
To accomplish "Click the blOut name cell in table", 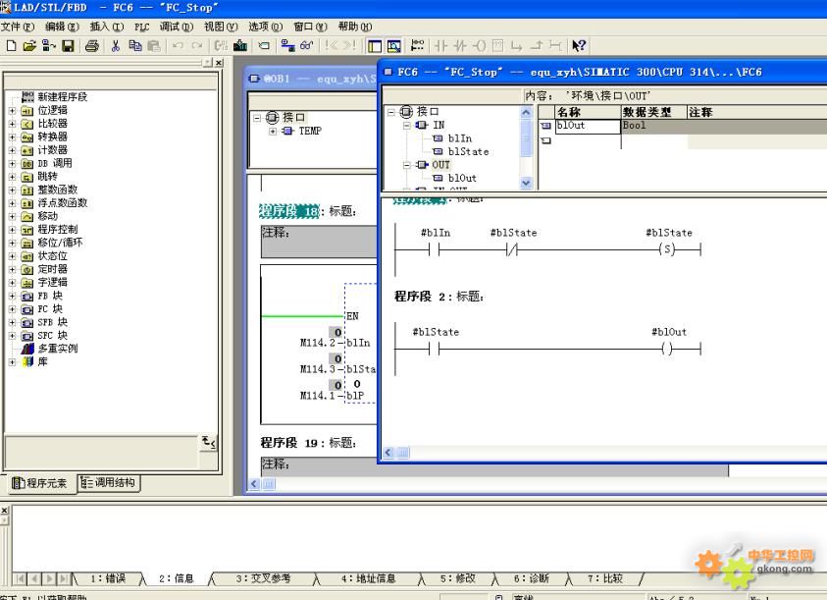I will [587, 126].
